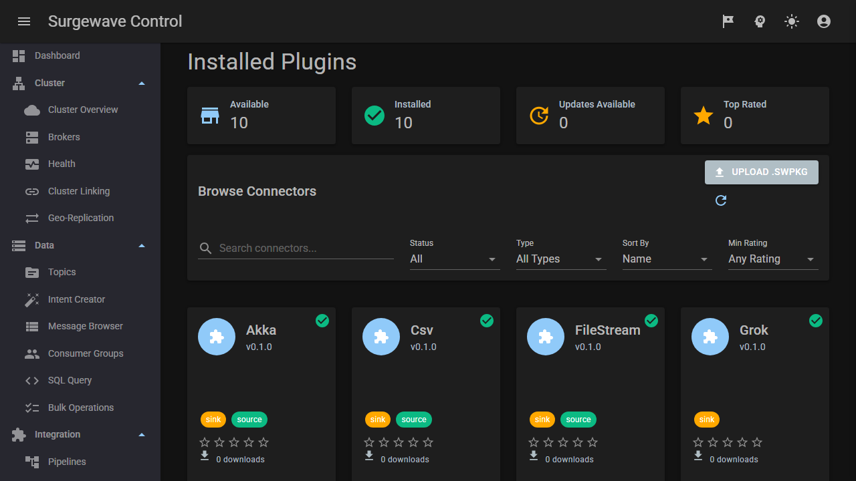Viewport: 856px width, 481px height.
Task: Click the Updates Available stat card
Action: coord(591,116)
